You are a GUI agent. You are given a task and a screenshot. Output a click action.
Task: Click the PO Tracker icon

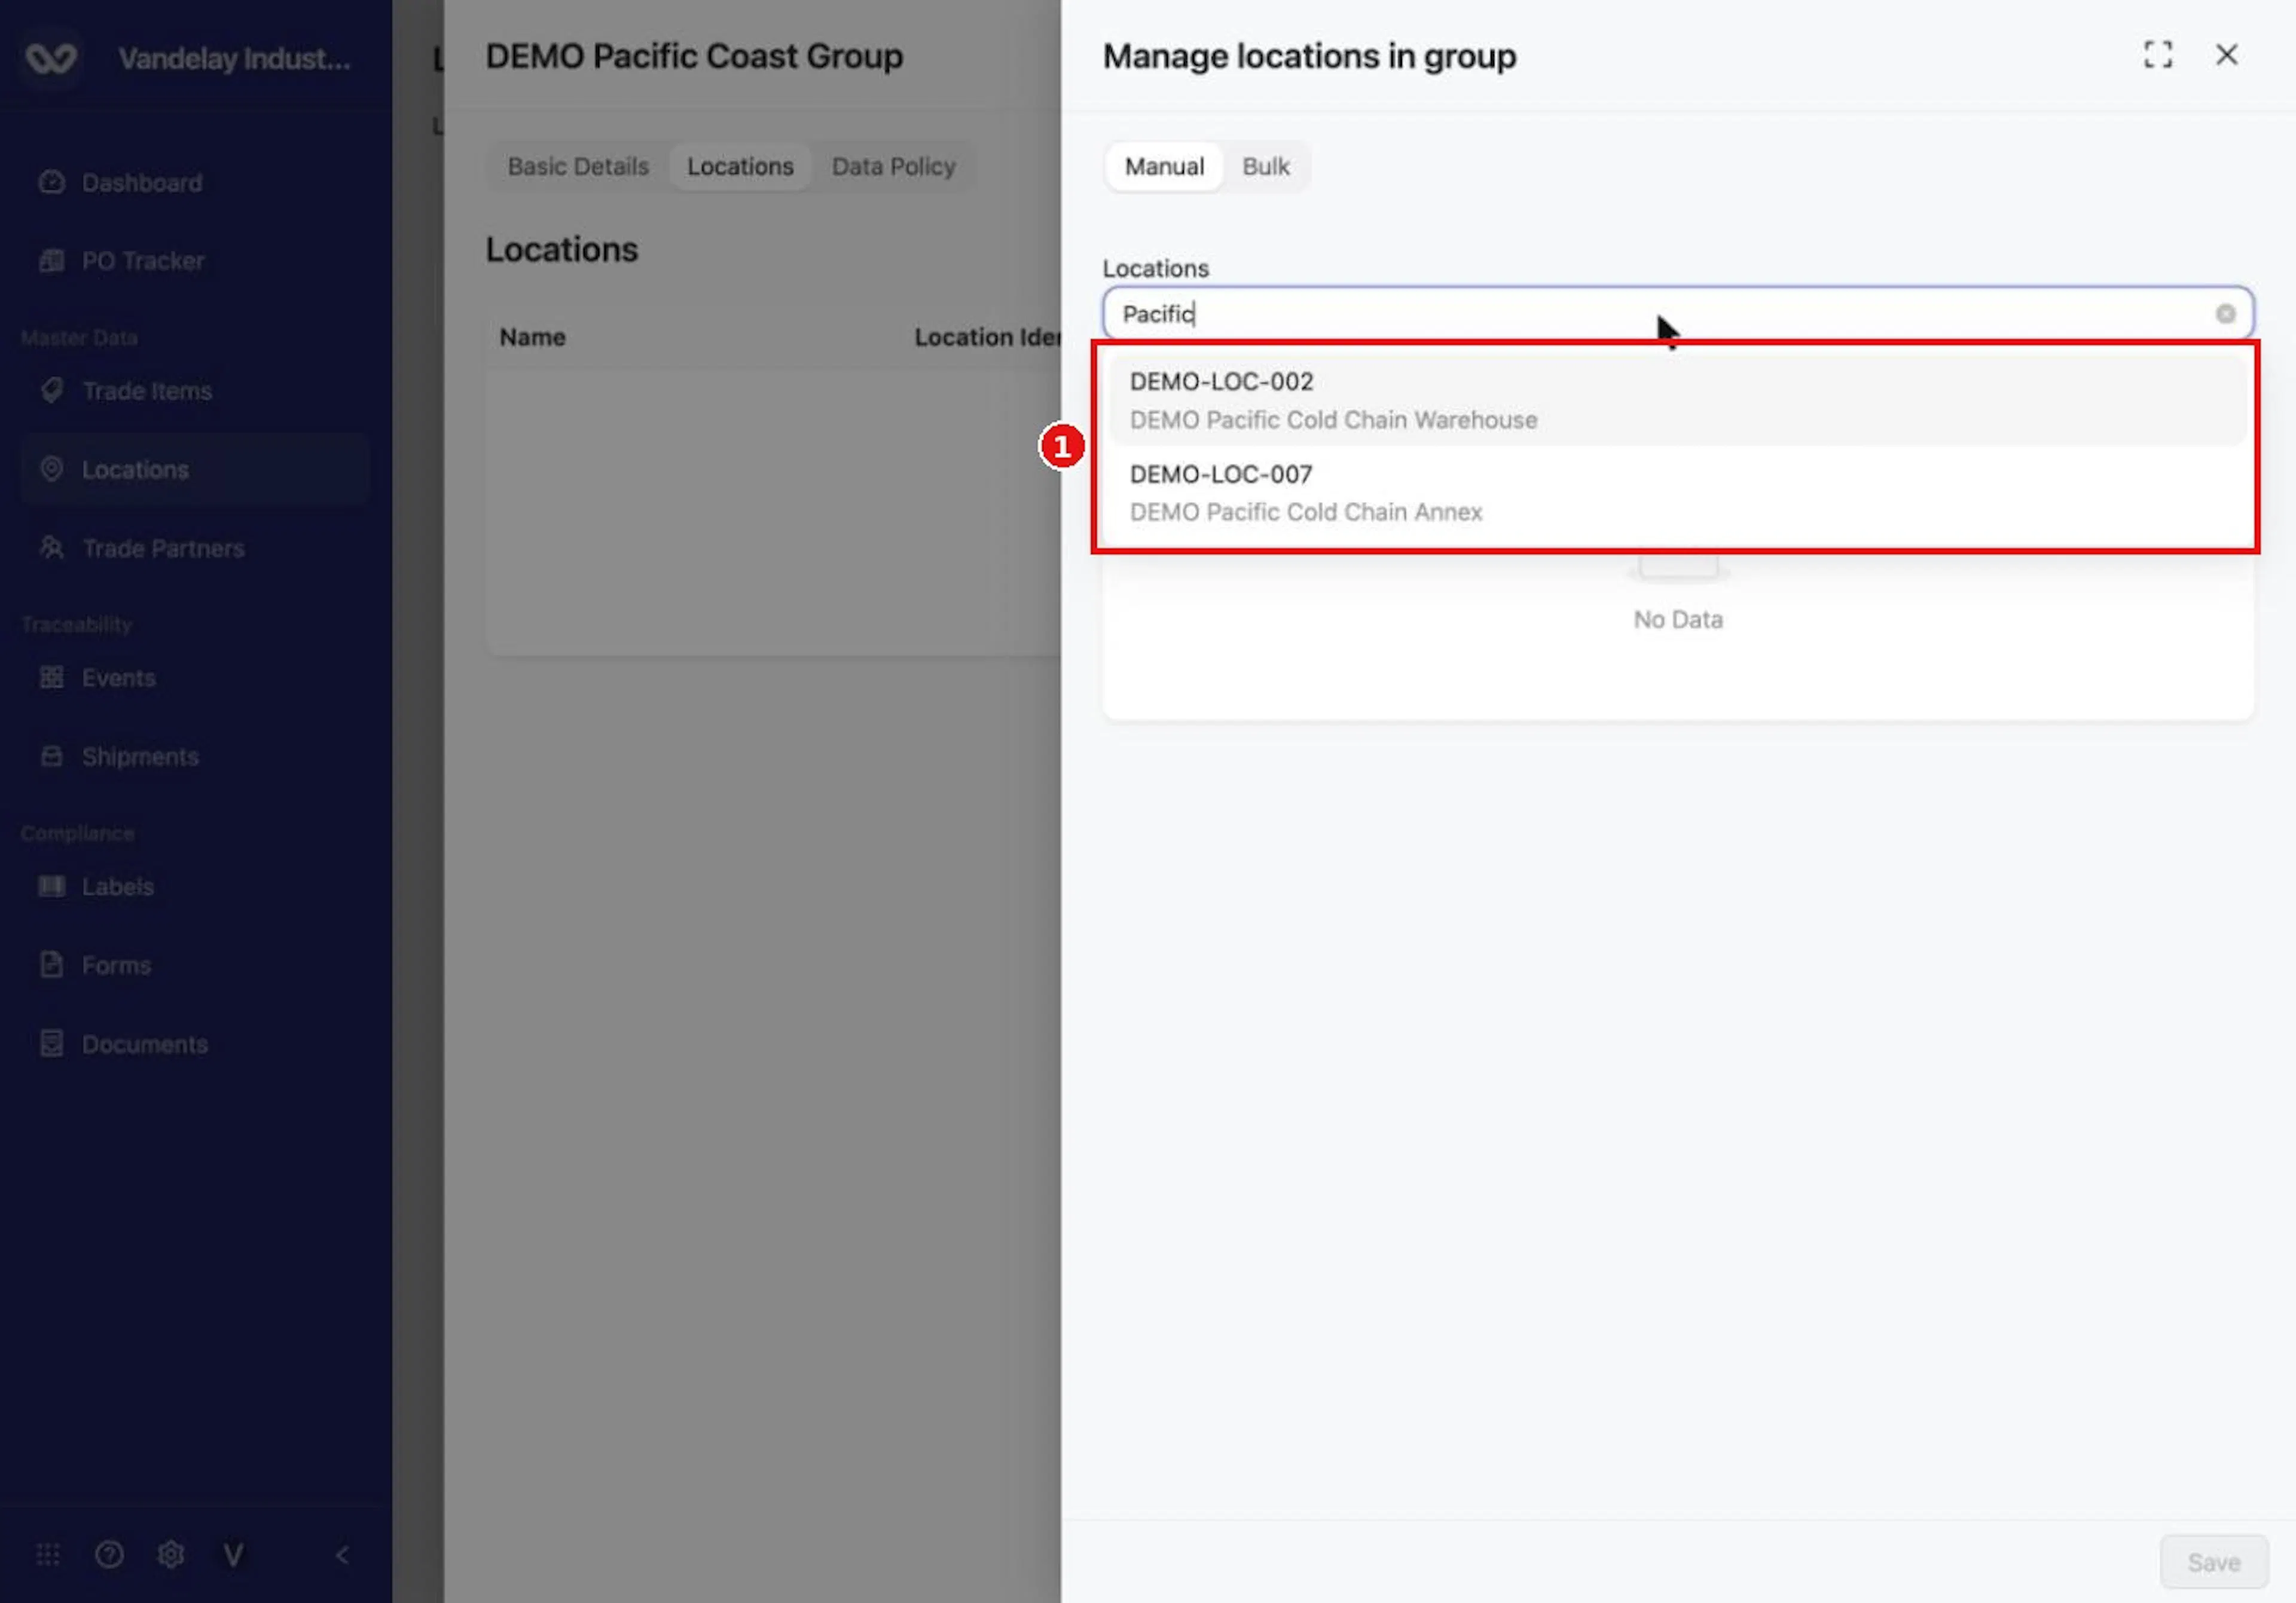coord(52,261)
